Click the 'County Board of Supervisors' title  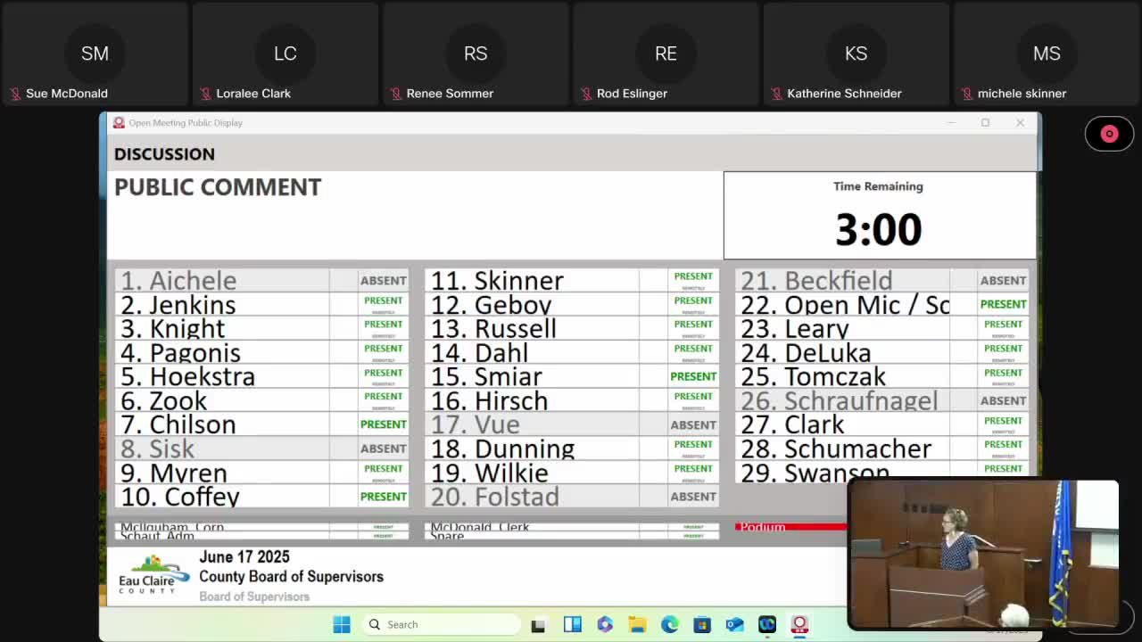coord(291,577)
